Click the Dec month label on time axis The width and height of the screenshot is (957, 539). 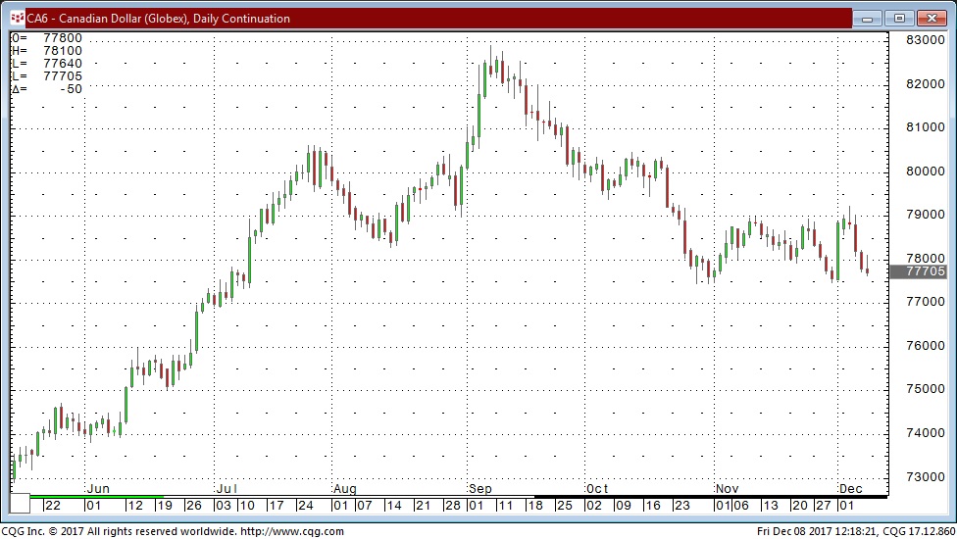coord(851,488)
